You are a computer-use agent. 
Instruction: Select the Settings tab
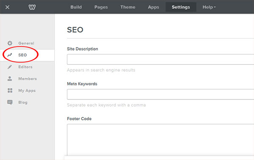pos(181,7)
